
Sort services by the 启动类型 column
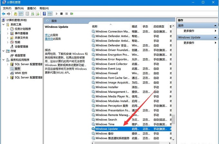pos(158,26)
